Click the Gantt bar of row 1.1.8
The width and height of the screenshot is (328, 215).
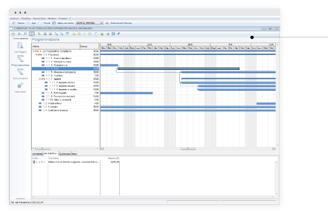click(127, 93)
